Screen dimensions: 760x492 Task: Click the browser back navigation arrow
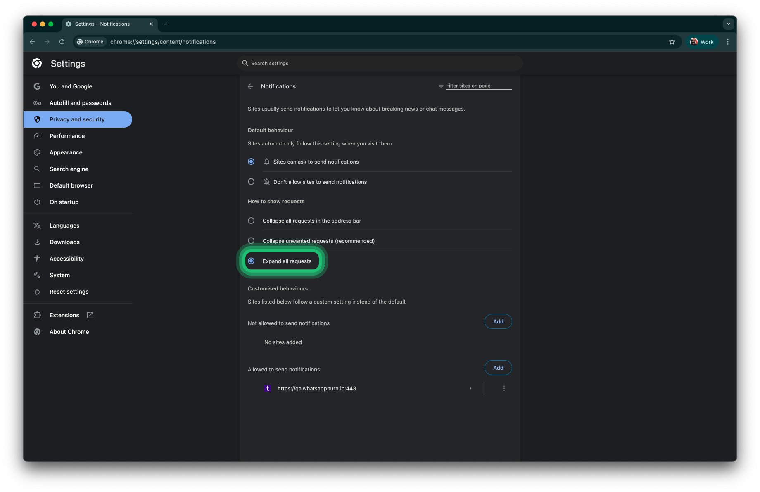pyautogui.click(x=32, y=42)
